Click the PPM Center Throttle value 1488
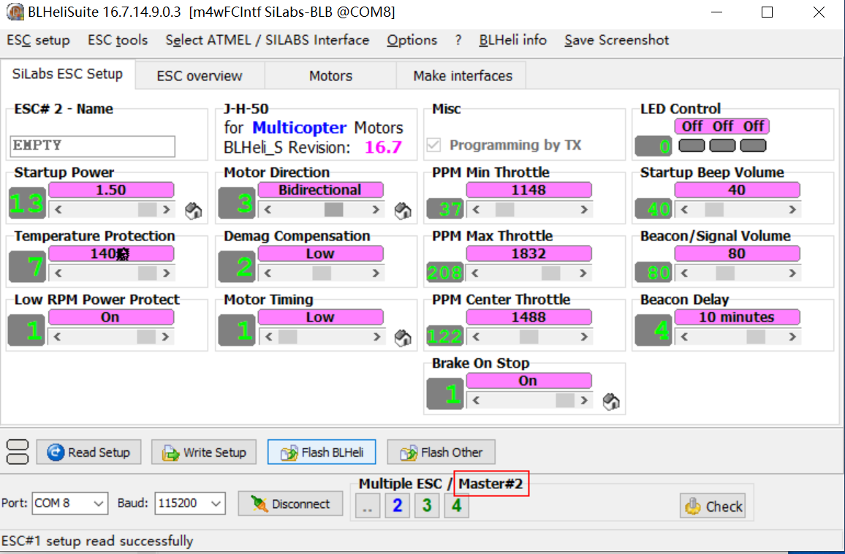The height and width of the screenshot is (554, 845). [528, 317]
